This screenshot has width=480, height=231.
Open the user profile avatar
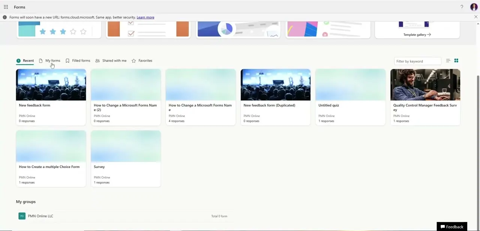[x=474, y=7]
